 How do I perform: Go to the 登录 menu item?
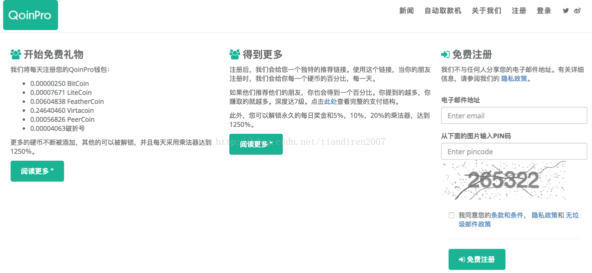[544, 11]
